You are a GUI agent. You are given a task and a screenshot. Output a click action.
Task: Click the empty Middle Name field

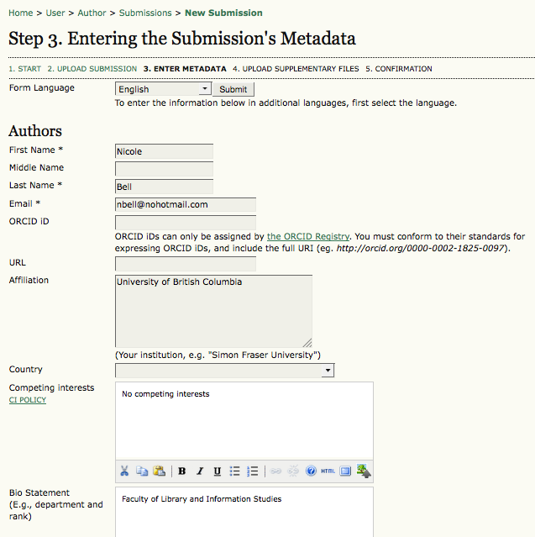pos(164,169)
